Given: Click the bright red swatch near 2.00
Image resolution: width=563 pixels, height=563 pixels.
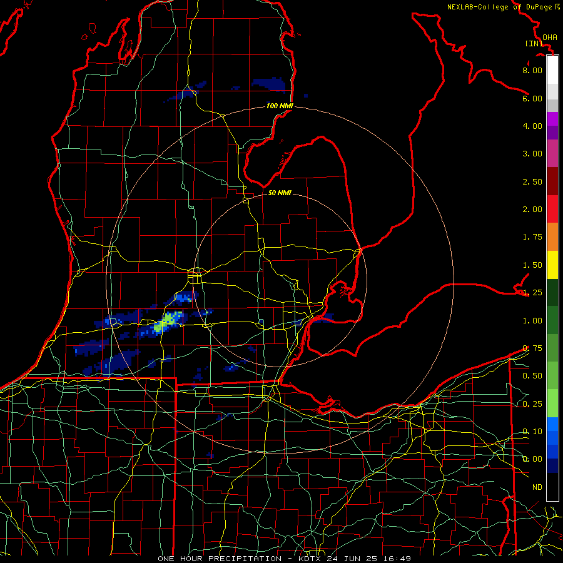Looking at the screenshot, I should (552, 209).
